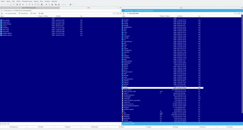Click the Pause icon in the toolbar

click(x=70, y=5)
